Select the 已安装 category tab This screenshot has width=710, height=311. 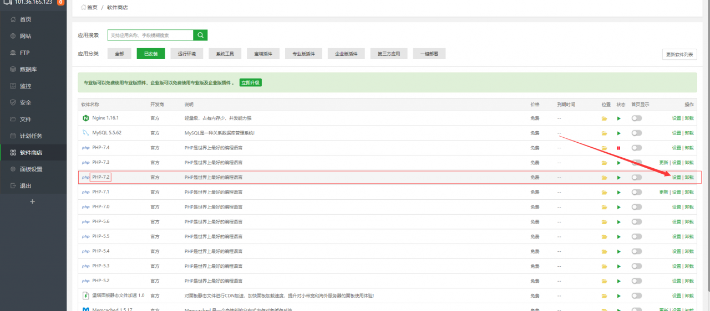click(151, 54)
